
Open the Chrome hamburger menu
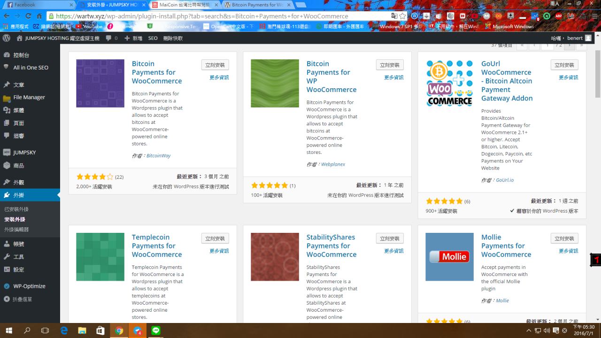click(594, 16)
